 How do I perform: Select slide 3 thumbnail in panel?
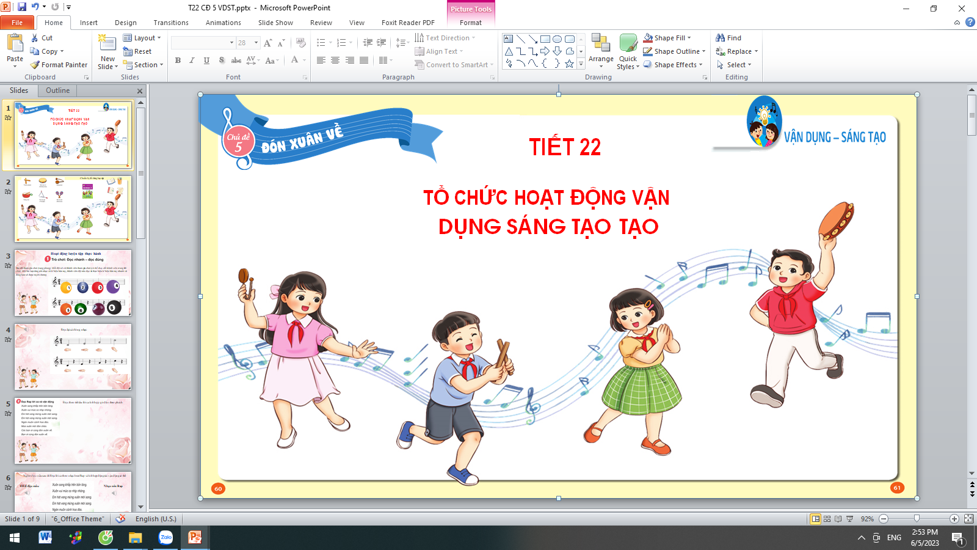pos(73,282)
